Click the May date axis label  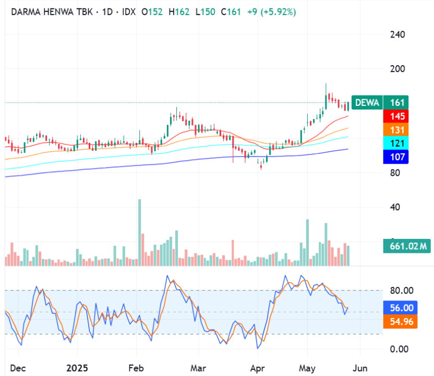tap(307, 368)
